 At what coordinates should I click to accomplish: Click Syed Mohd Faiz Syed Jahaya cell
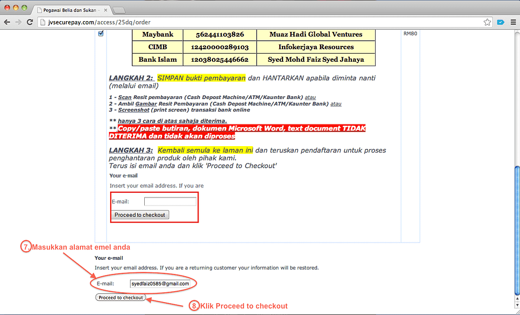click(316, 60)
